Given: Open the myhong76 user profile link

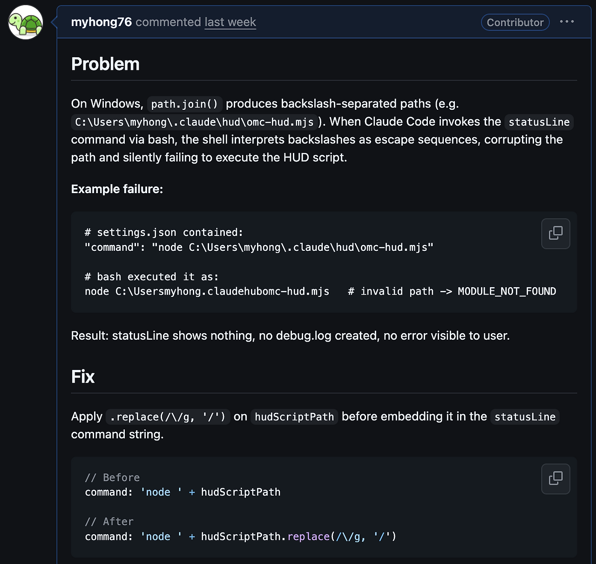Looking at the screenshot, I should coord(101,22).
